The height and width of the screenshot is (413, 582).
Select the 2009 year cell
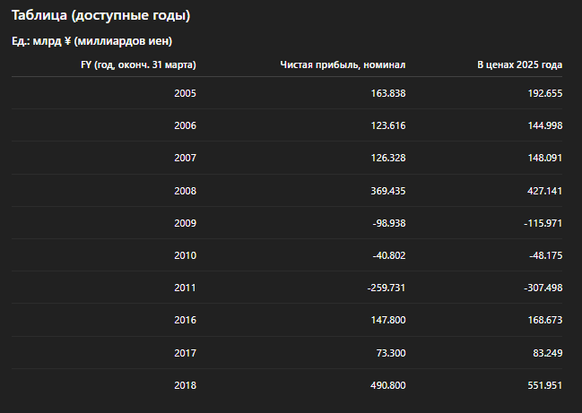(185, 223)
